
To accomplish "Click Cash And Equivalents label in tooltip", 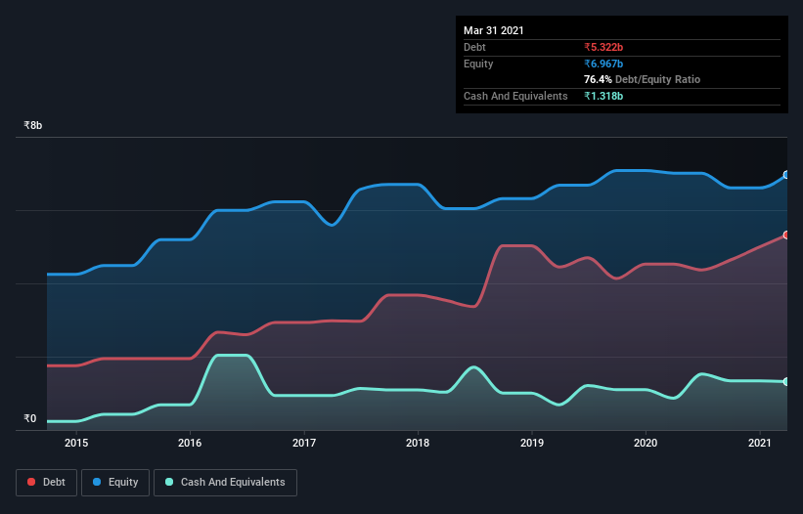I will [515, 96].
